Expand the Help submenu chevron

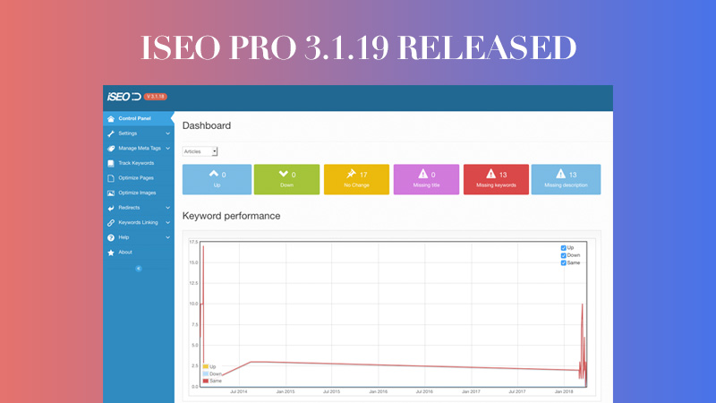click(x=167, y=237)
